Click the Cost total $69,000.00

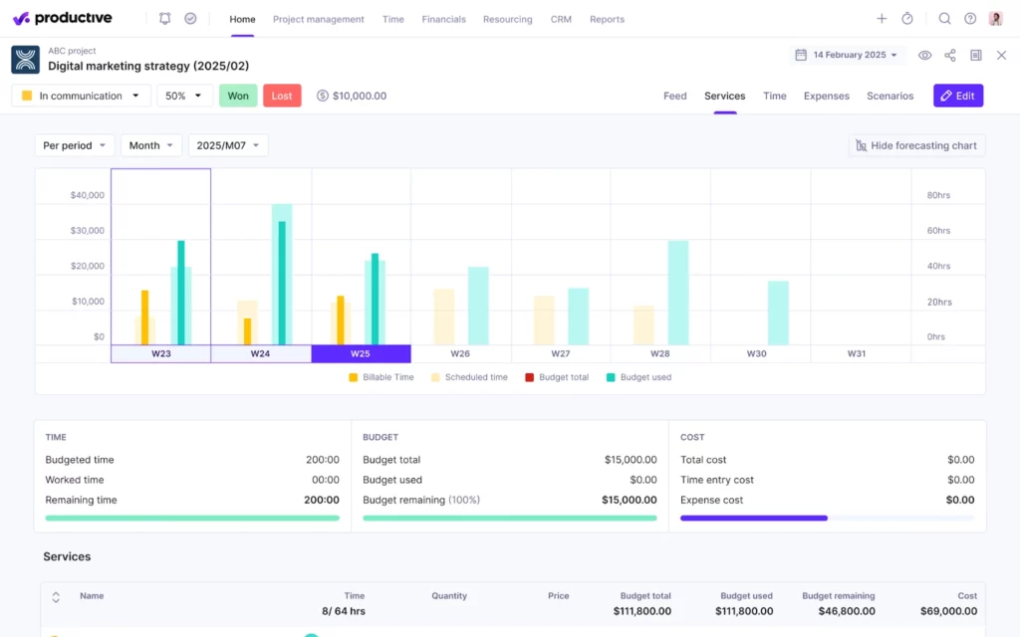click(948, 611)
